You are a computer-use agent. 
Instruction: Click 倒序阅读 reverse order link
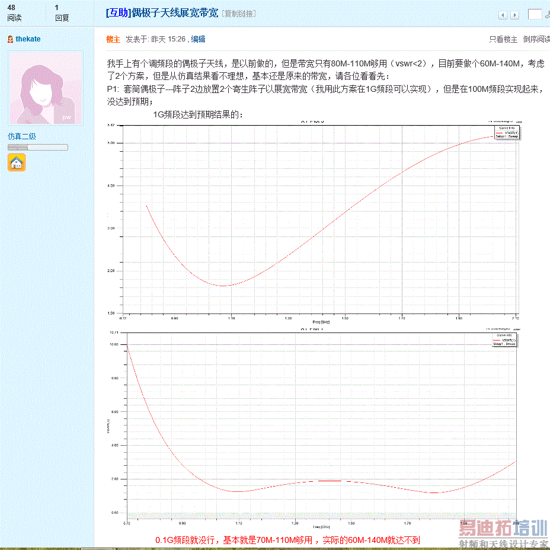pyautogui.click(x=536, y=39)
